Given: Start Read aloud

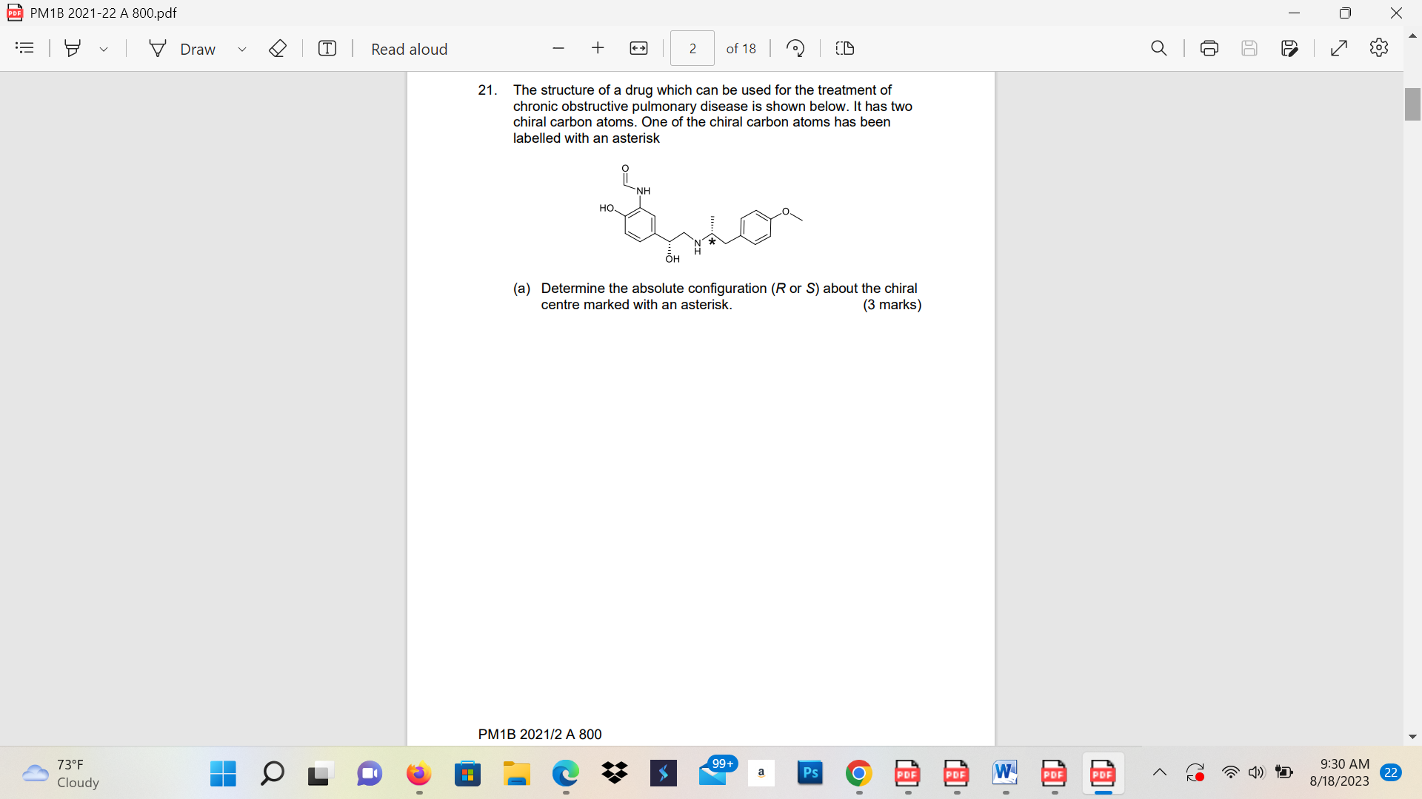Looking at the screenshot, I should (409, 49).
